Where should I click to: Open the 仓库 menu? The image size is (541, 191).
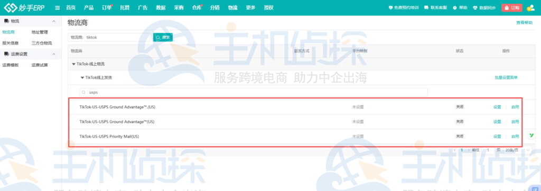coord(197,7)
